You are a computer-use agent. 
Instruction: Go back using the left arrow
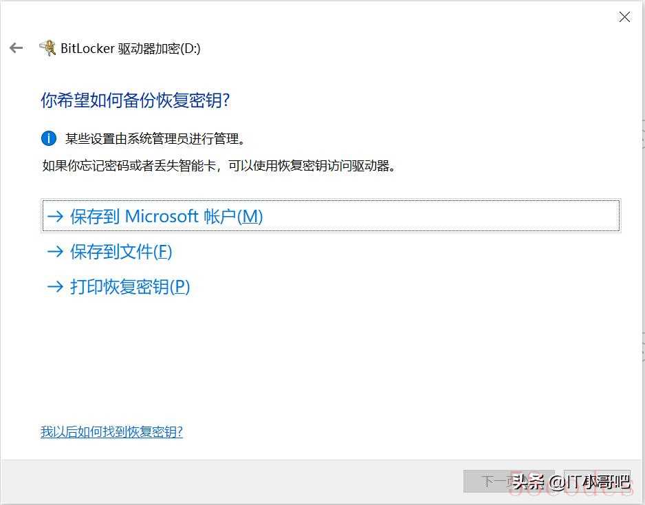coord(16,47)
